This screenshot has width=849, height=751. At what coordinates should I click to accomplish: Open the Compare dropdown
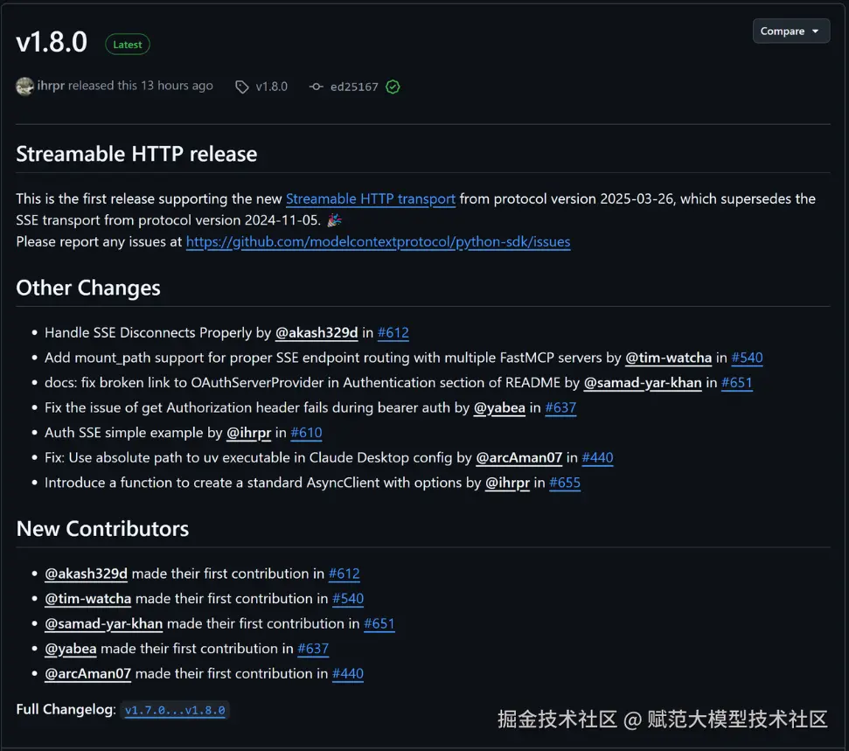click(790, 31)
